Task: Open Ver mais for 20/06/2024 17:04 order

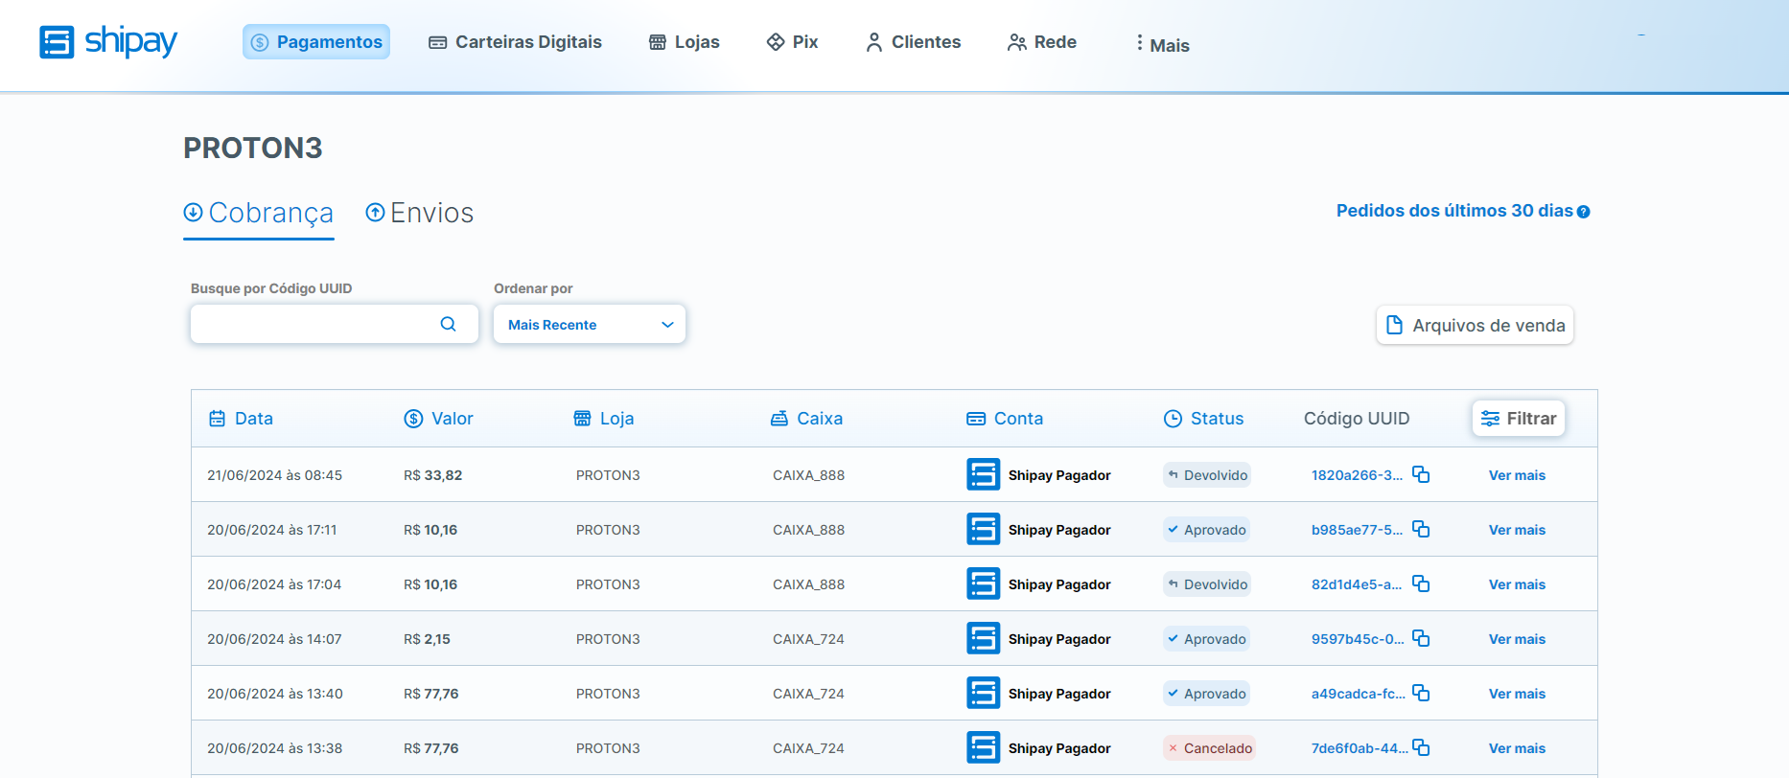Action: [1517, 584]
